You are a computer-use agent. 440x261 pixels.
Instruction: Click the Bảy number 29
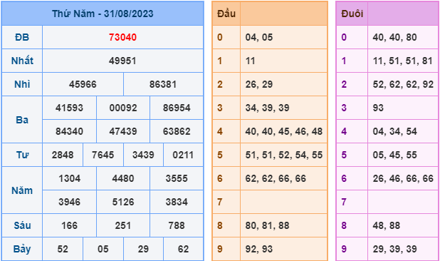[143, 249]
